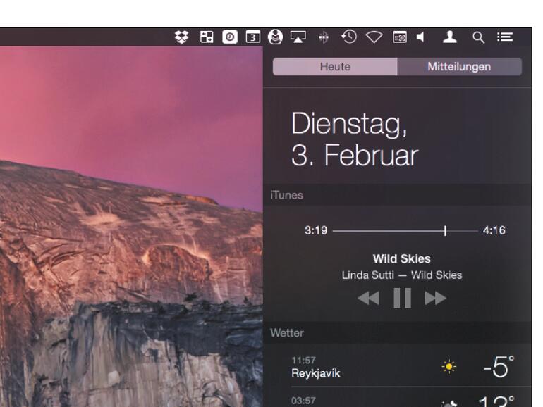Open the clock app icon in menu bar
The width and height of the screenshot is (543, 407).
click(x=230, y=37)
